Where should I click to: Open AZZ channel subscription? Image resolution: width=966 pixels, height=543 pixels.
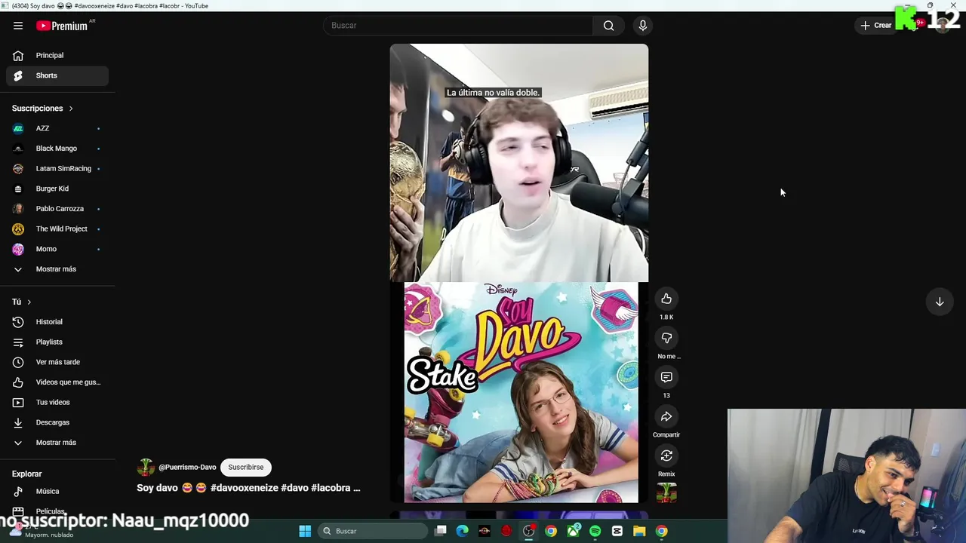click(x=57, y=128)
